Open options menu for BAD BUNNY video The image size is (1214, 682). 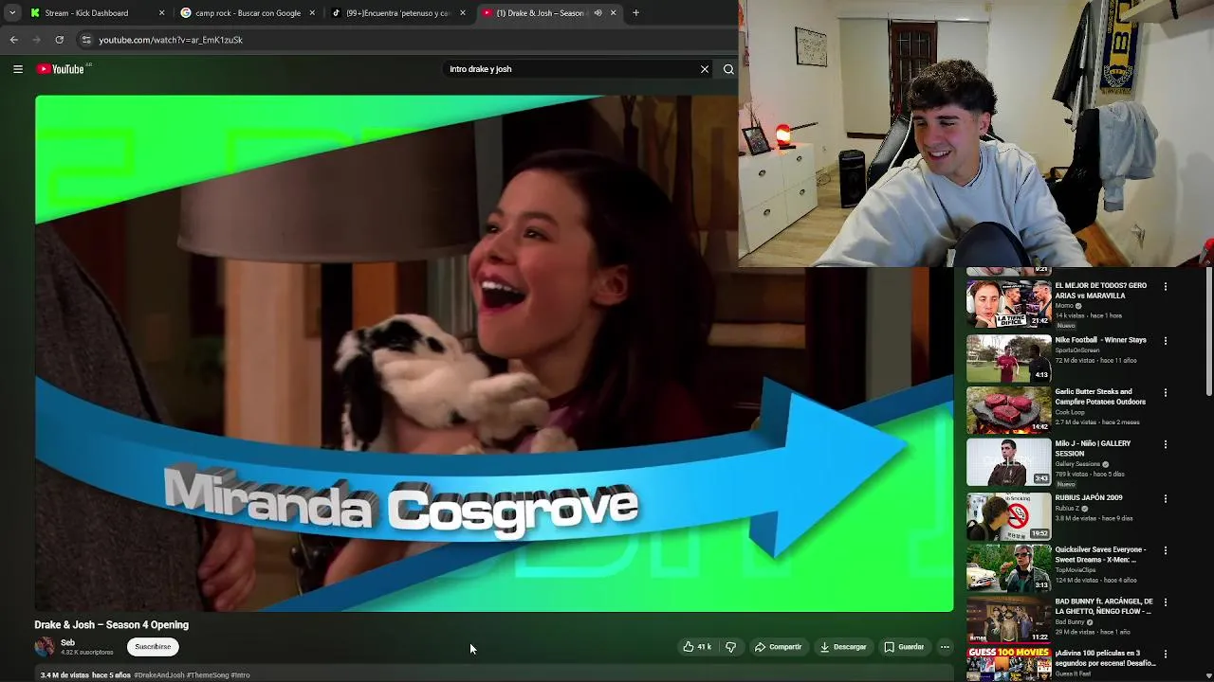(1166, 602)
